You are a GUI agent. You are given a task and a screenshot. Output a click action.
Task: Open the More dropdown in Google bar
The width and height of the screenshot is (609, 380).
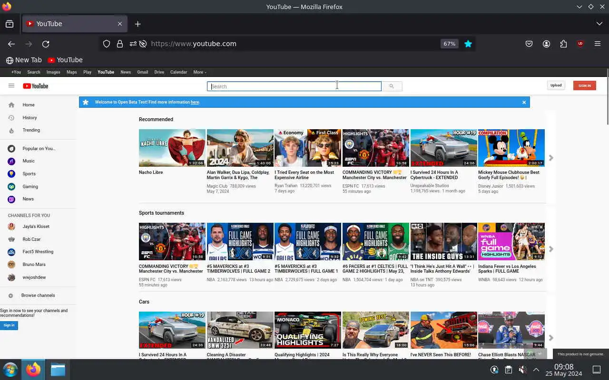(200, 72)
